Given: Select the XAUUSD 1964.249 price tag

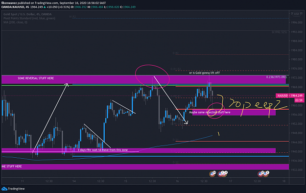Looking at the screenshot, I should tap(290, 96).
